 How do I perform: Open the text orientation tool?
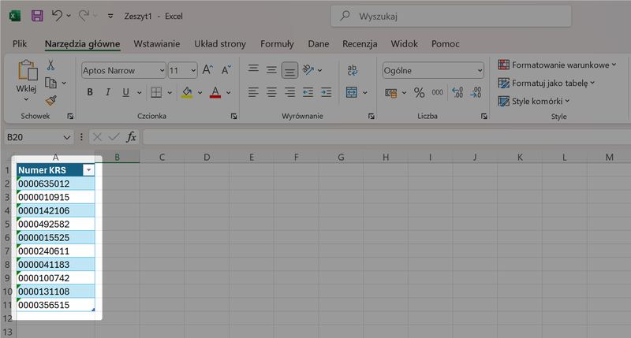[x=308, y=70]
